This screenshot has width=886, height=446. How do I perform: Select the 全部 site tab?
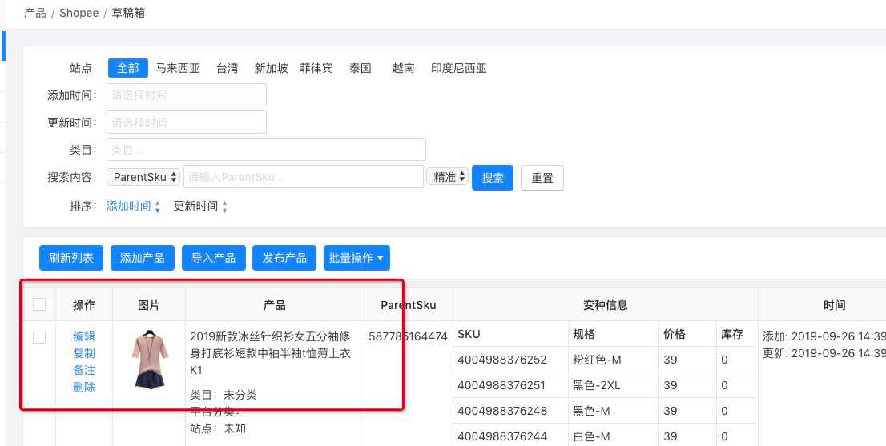coord(128,68)
